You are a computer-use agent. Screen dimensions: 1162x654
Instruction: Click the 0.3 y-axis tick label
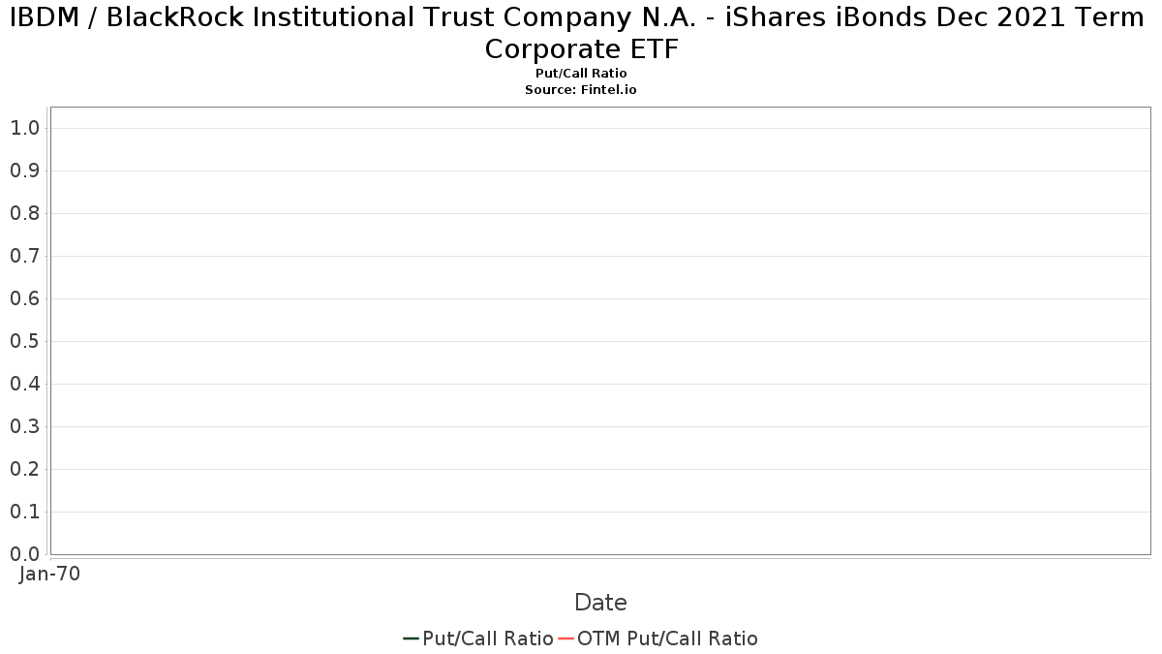click(24, 426)
